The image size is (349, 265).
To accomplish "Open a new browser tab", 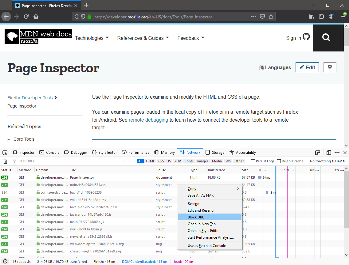I will 86,5.
